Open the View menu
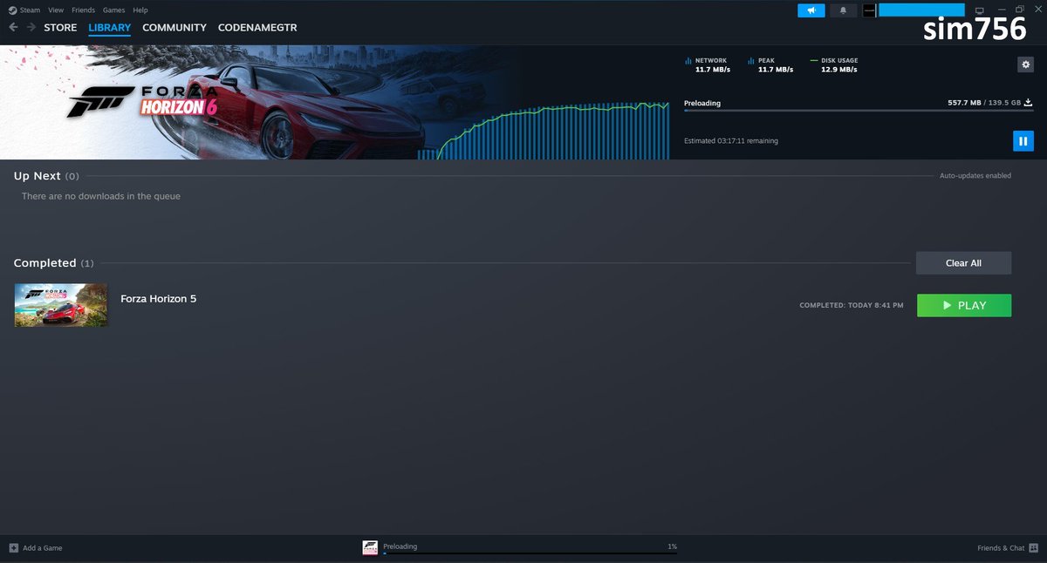Screen dimensions: 1047x563 [x=56, y=10]
